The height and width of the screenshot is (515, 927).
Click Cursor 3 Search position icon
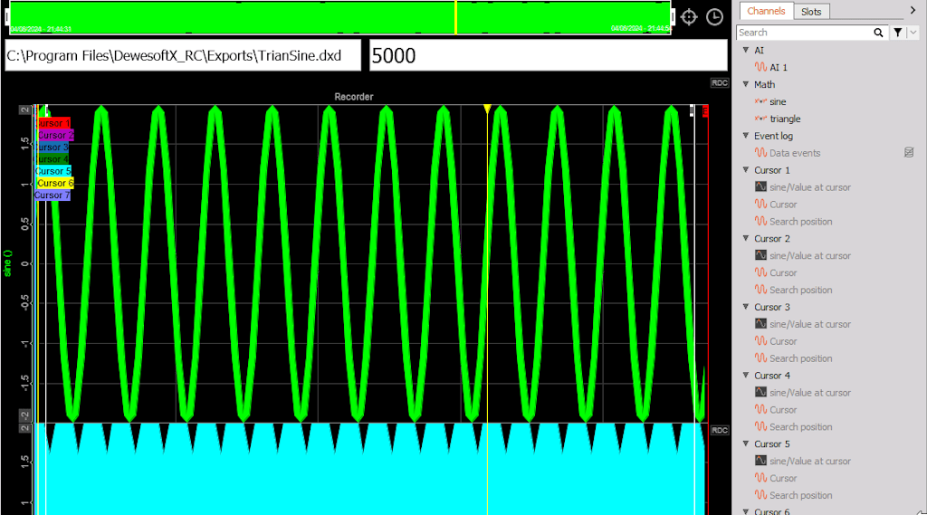(760, 358)
